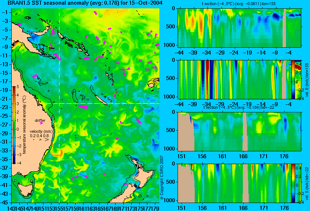Click the velocity arrow symbols below the scale values
This screenshot has width=310, height=211.
coord(41,140)
